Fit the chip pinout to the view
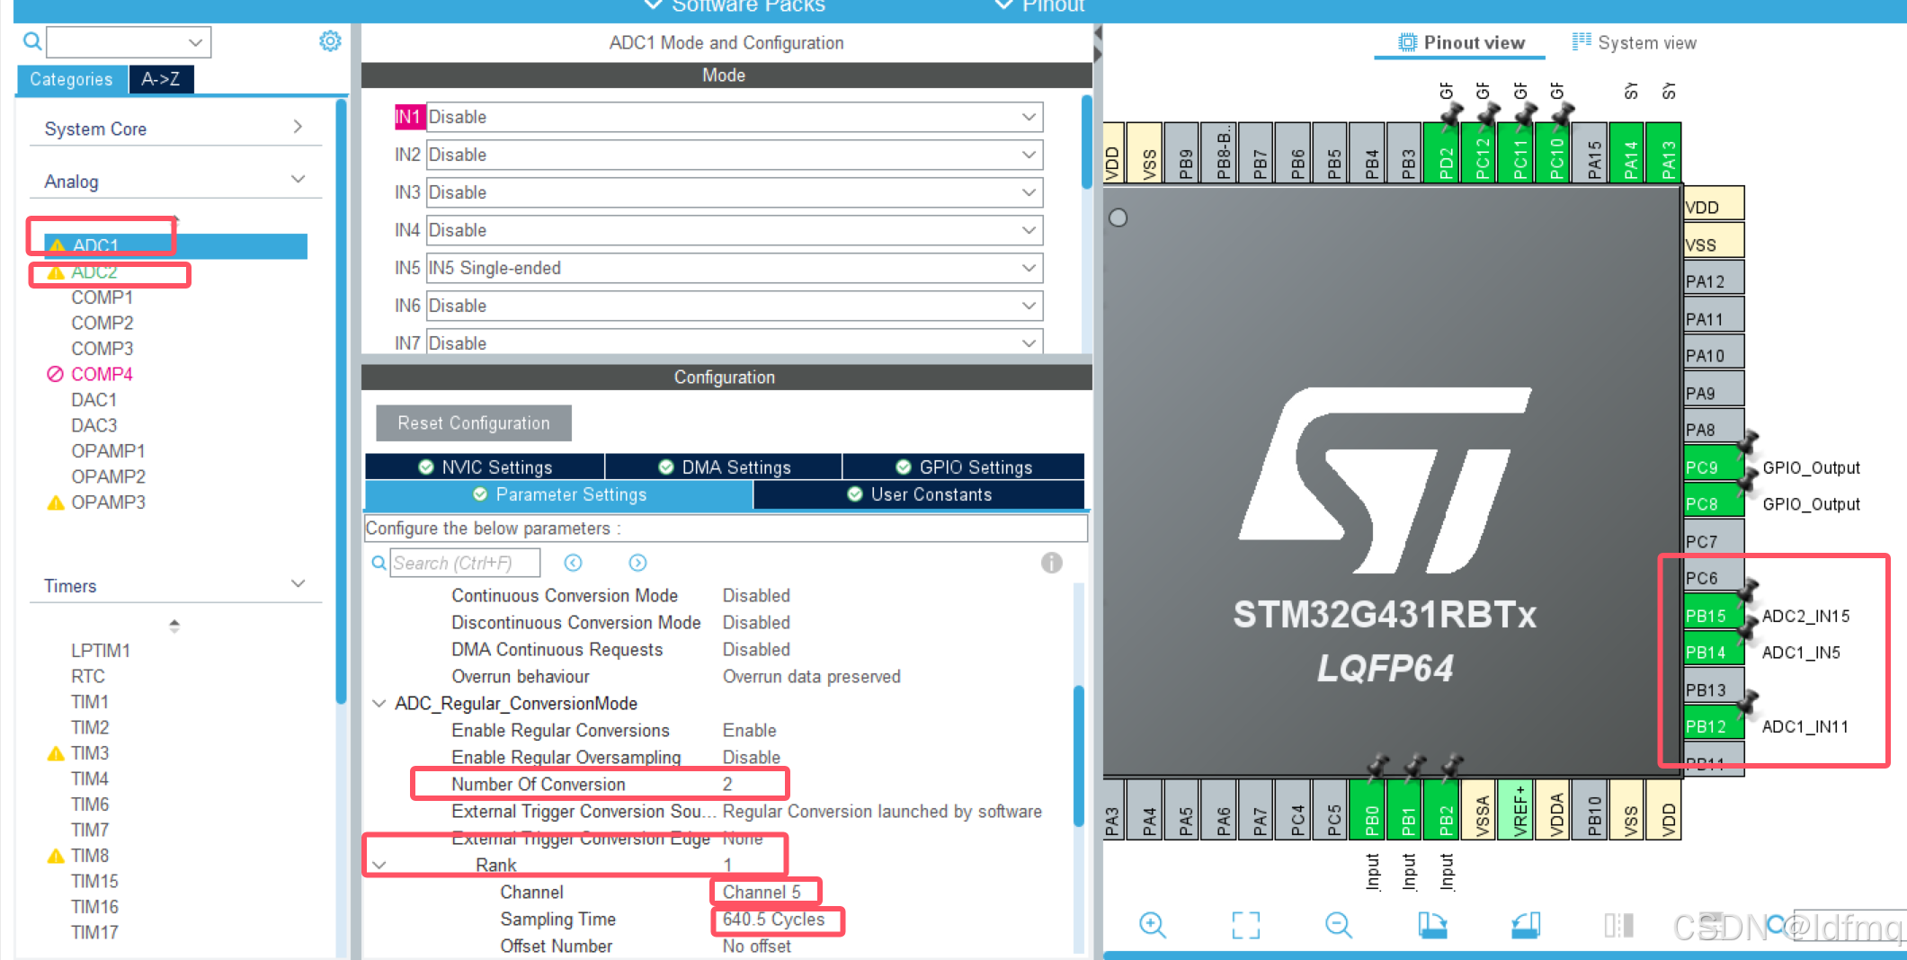The image size is (1907, 960). click(x=1245, y=924)
